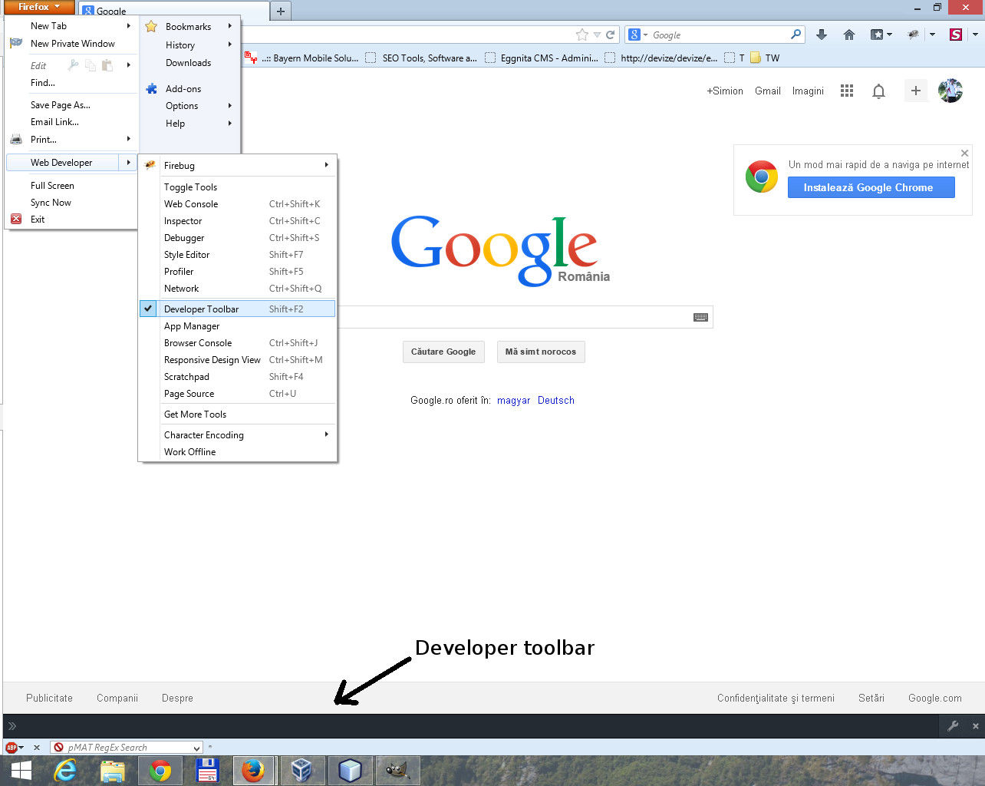This screenshot has width=985, height=786.
Task: Open the URL history dropdown arrow
Action: [597, 35]
